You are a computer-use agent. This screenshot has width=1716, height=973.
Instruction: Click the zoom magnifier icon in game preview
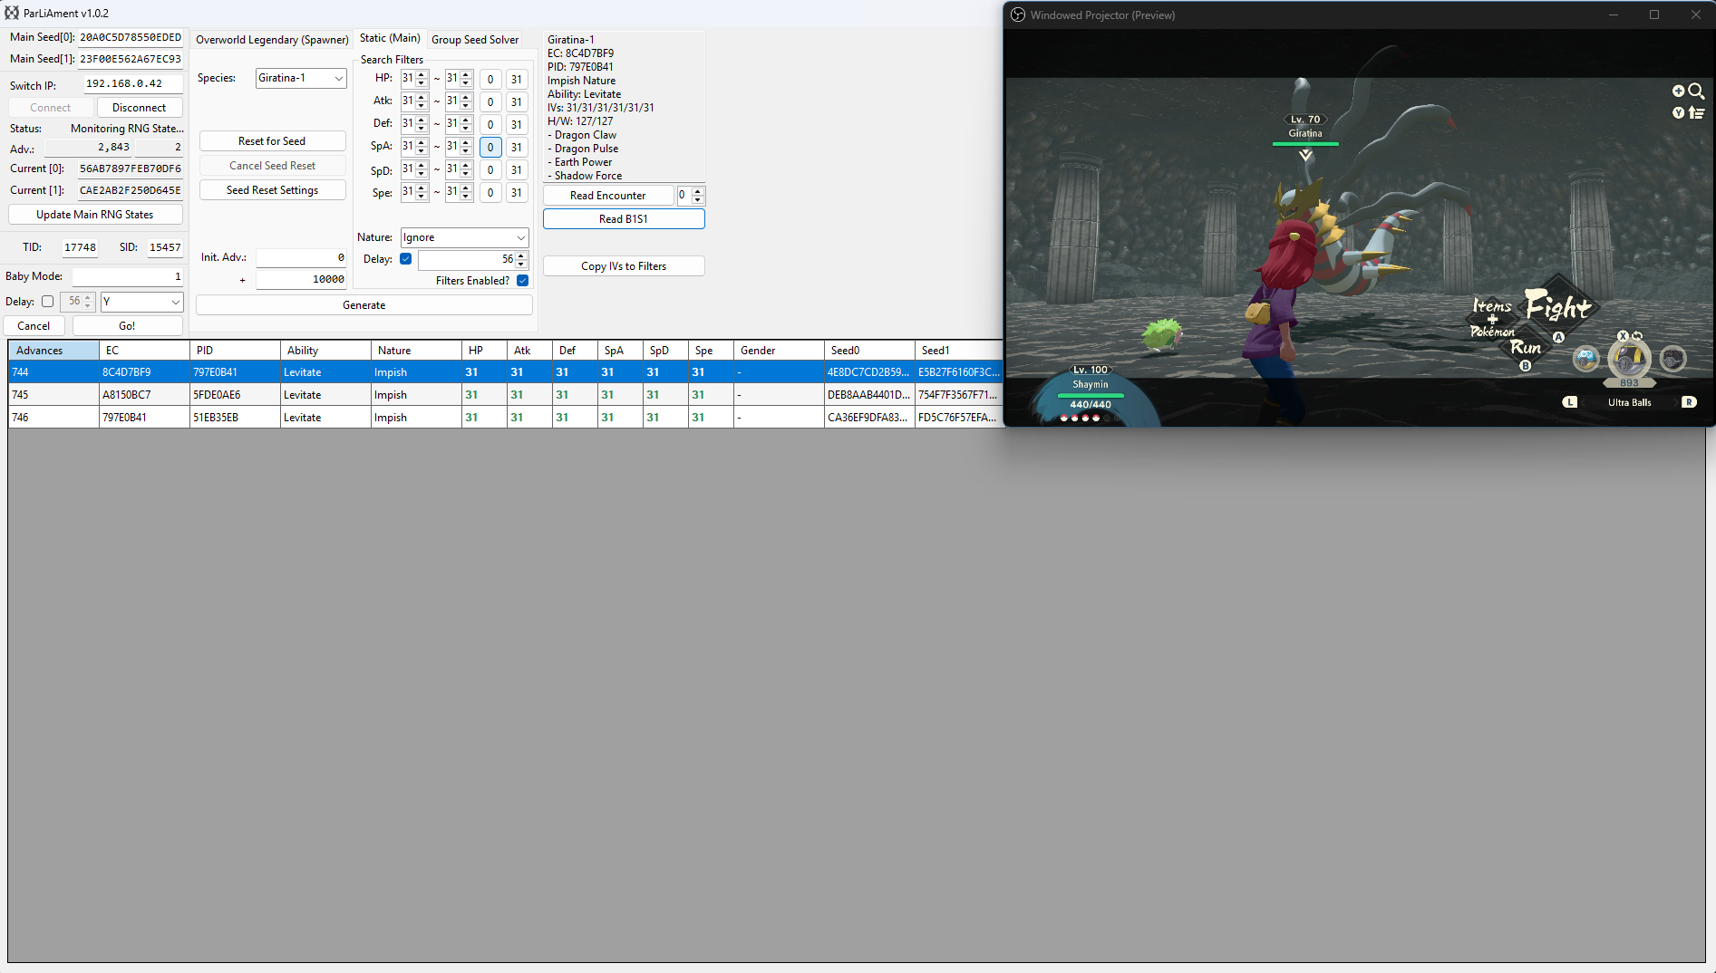1696,91
